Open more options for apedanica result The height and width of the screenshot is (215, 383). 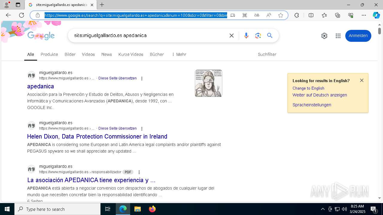coord(142,79)
